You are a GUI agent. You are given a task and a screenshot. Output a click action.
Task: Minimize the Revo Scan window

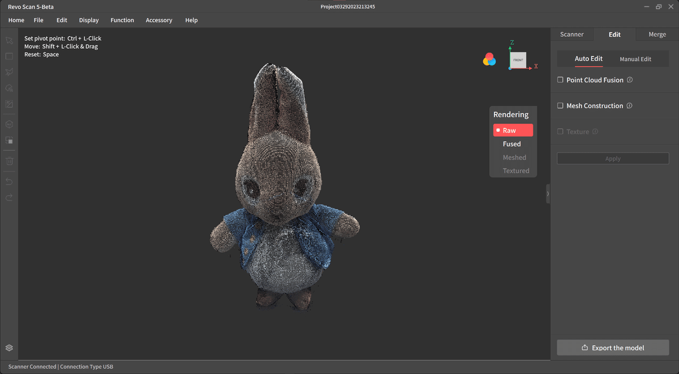(x=646, y=7)
